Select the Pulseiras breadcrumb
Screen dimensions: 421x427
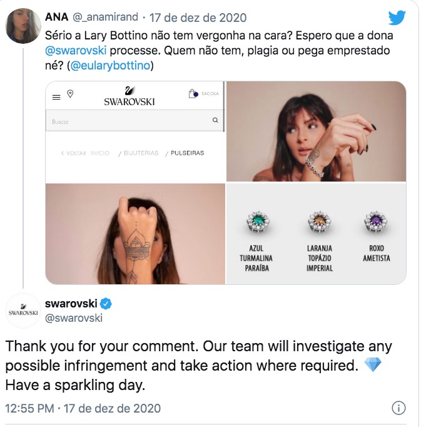[187, 153]
